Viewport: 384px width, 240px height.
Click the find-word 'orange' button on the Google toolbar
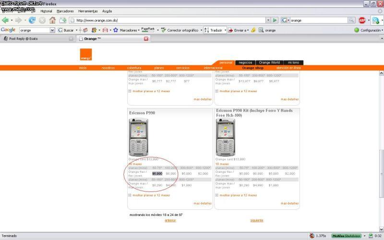pyautogui.click(x=267, y=30)
